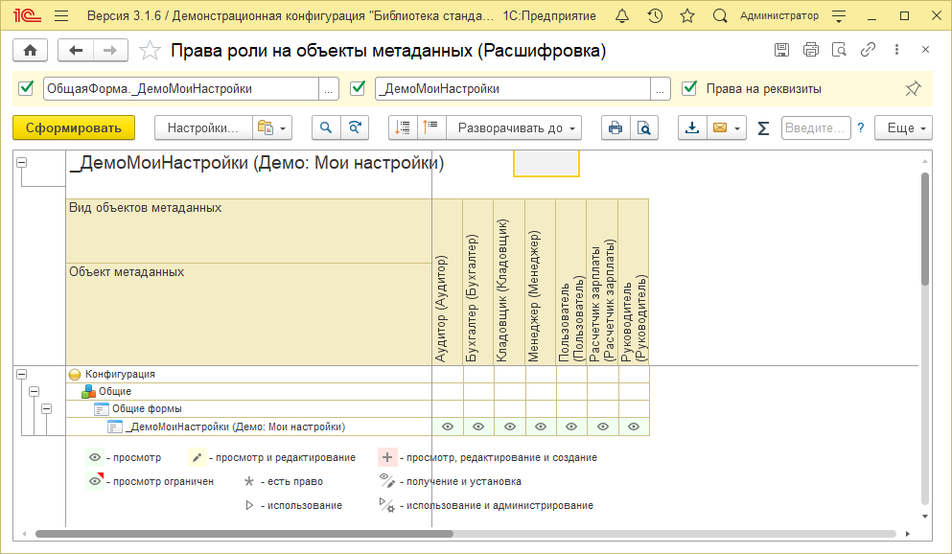Screen dimensions: 952x554
Task: Collapse the Общие формы tree node
Action: point(47,409)
